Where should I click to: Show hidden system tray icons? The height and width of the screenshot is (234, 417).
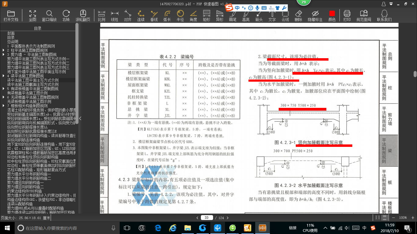click(326, 228)
